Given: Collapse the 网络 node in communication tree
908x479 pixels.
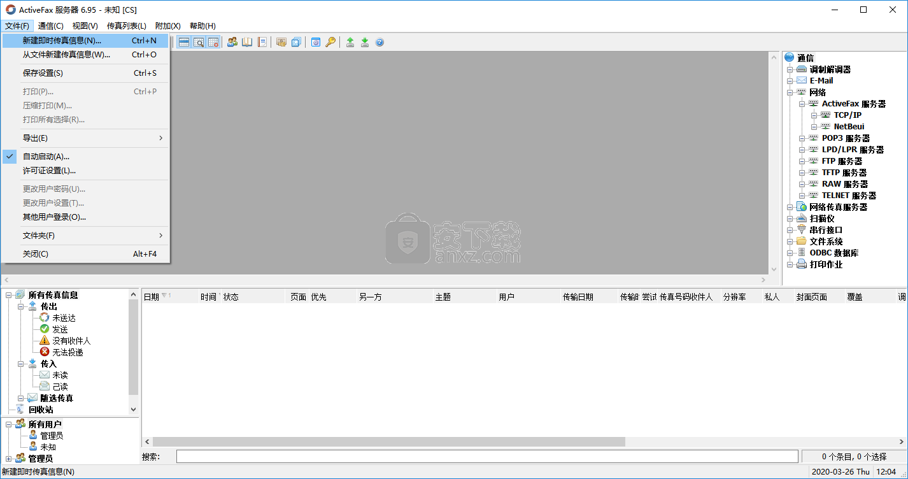Looking at the screenshot, I should coord(790,92).
